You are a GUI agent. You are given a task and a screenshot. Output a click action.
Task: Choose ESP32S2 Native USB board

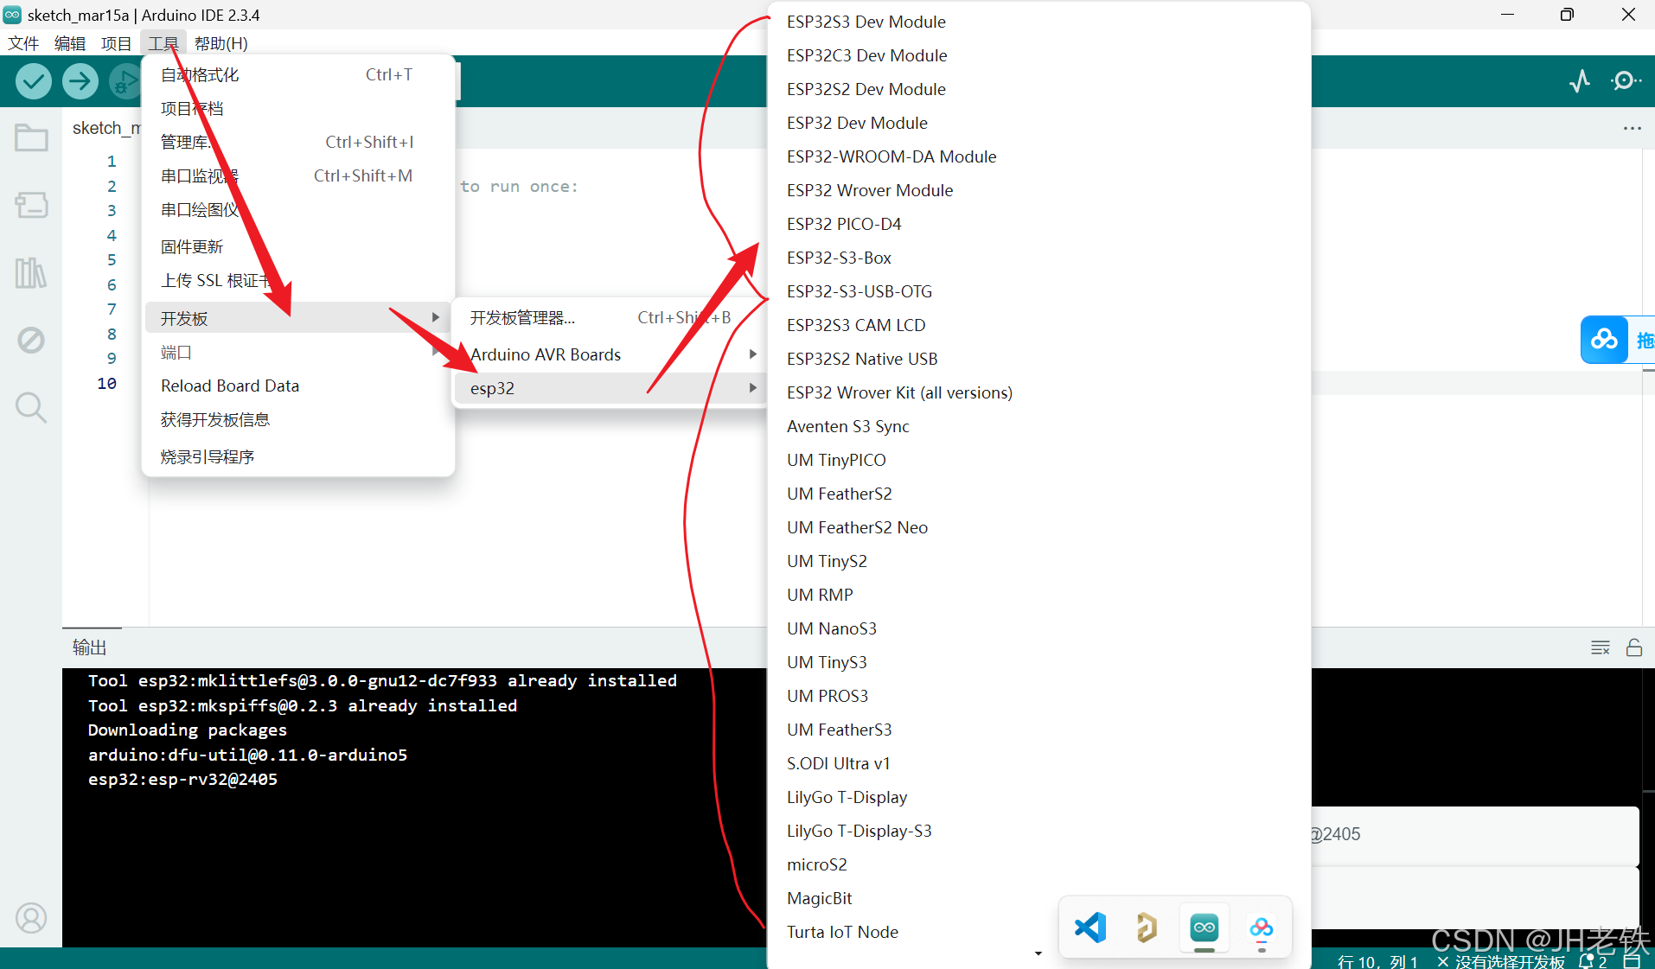1039,359
